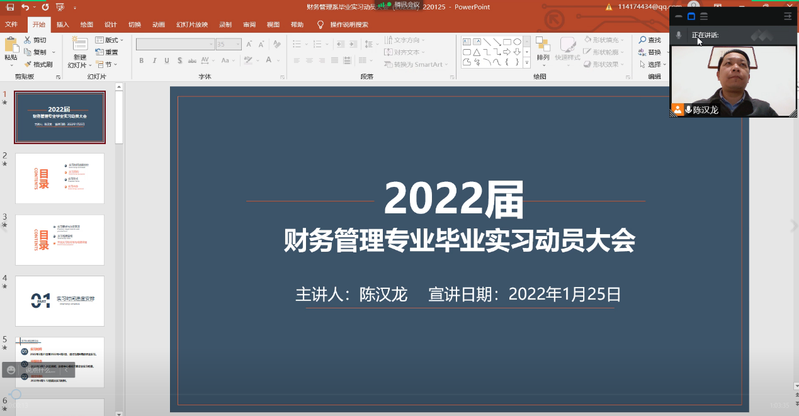Insert a new slide with 新建幻灯片 icon
Viewport: 799px width, 416px height.
point(79,43)
